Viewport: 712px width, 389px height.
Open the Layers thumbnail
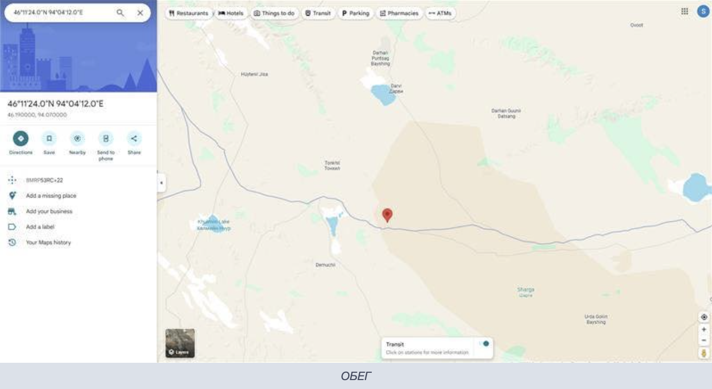[x=180, y=343]
